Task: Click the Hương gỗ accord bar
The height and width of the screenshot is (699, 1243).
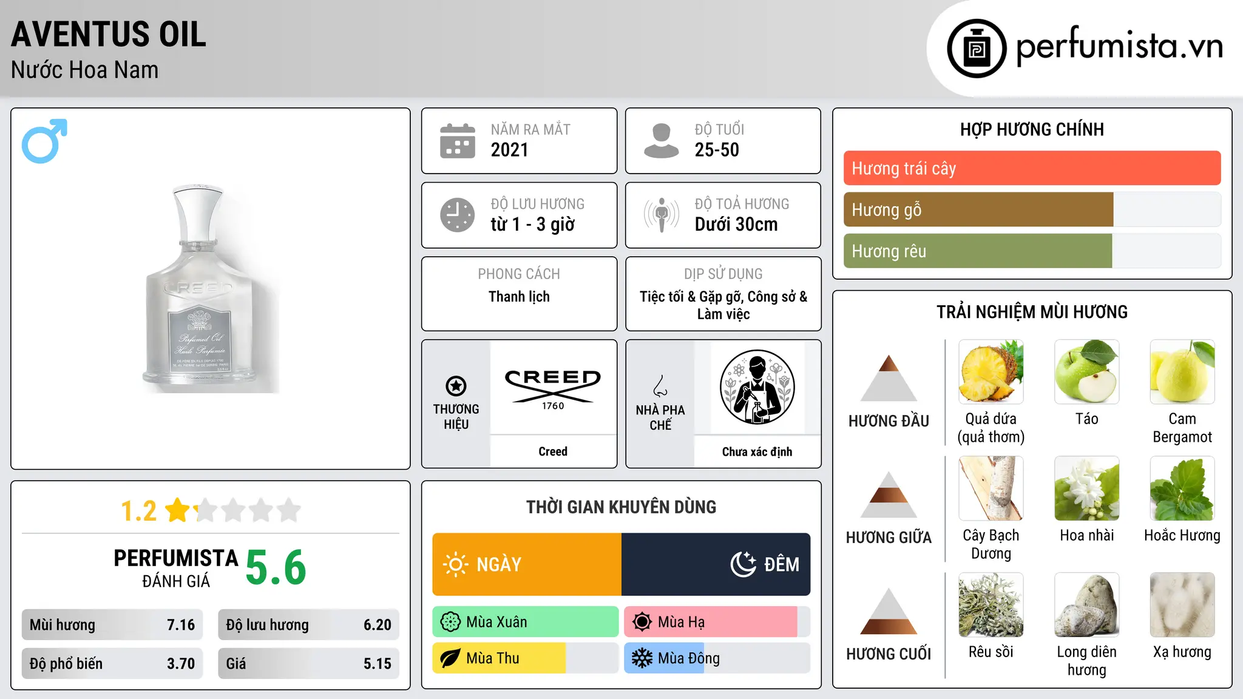Action: point(1032,209)
